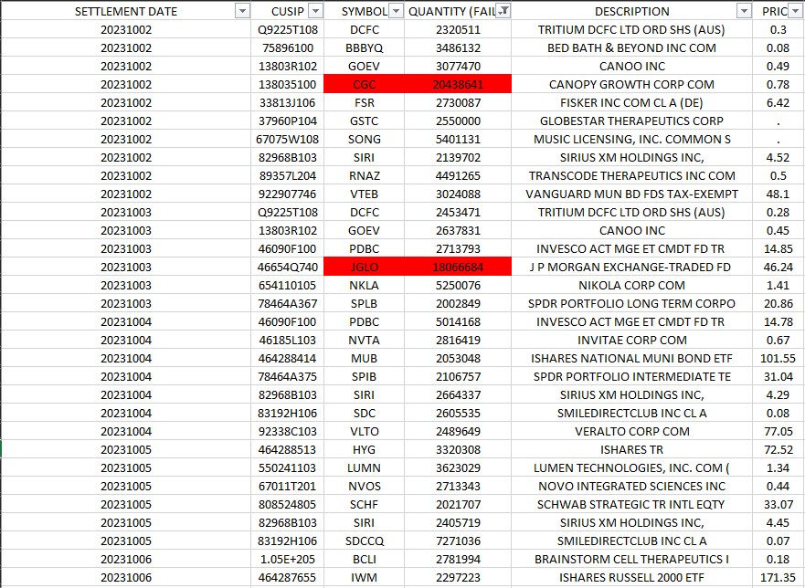This screenshot has height=588, width=805.
Task: Open the DESCRIPTION column filter dropdown
Action: (745, 11)
